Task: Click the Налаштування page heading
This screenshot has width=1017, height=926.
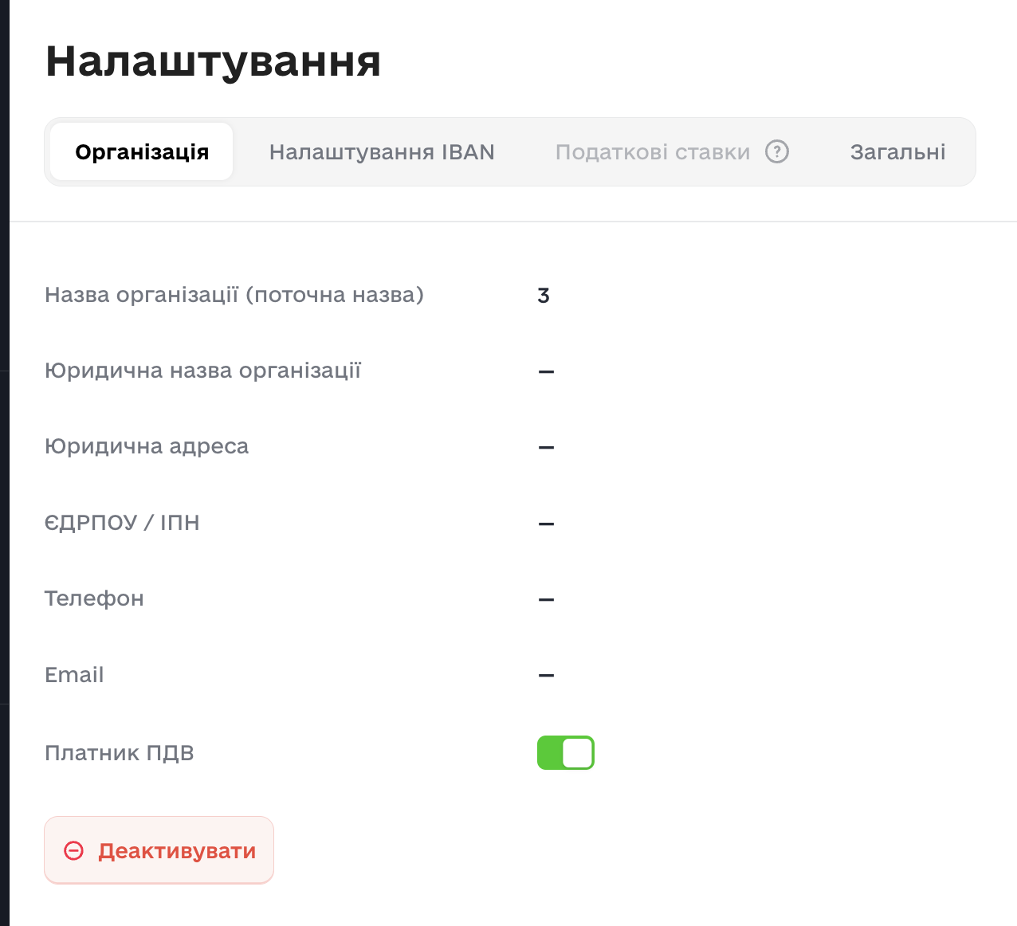Action: (x=213, y=61)
